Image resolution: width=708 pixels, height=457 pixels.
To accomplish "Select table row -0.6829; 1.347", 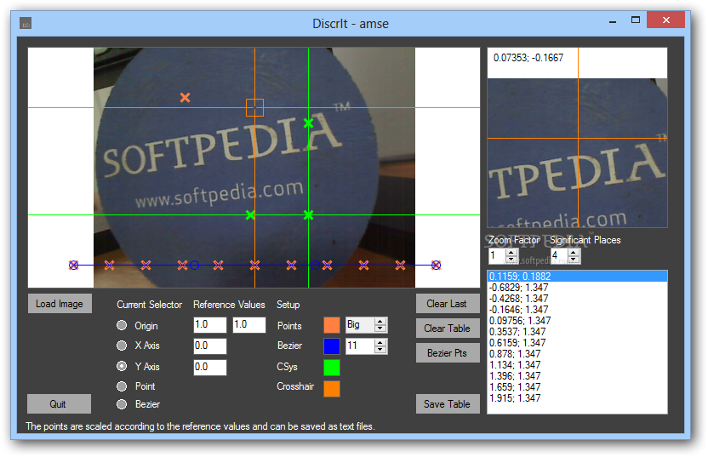I will tap(577, 287).
